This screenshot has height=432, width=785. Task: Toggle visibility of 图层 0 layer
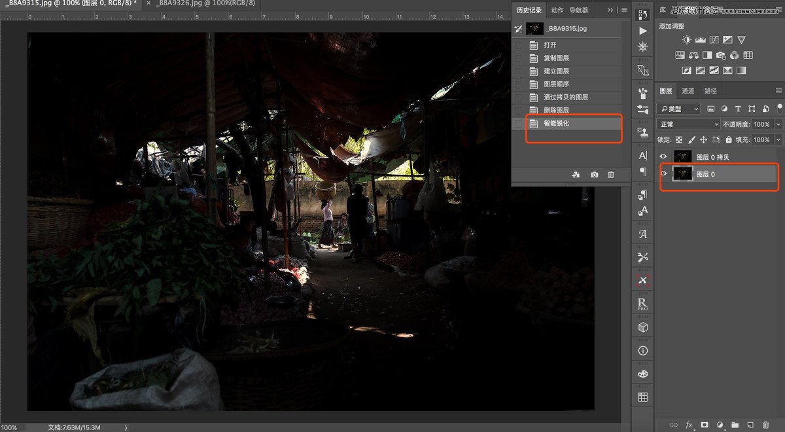coord(663,174)
